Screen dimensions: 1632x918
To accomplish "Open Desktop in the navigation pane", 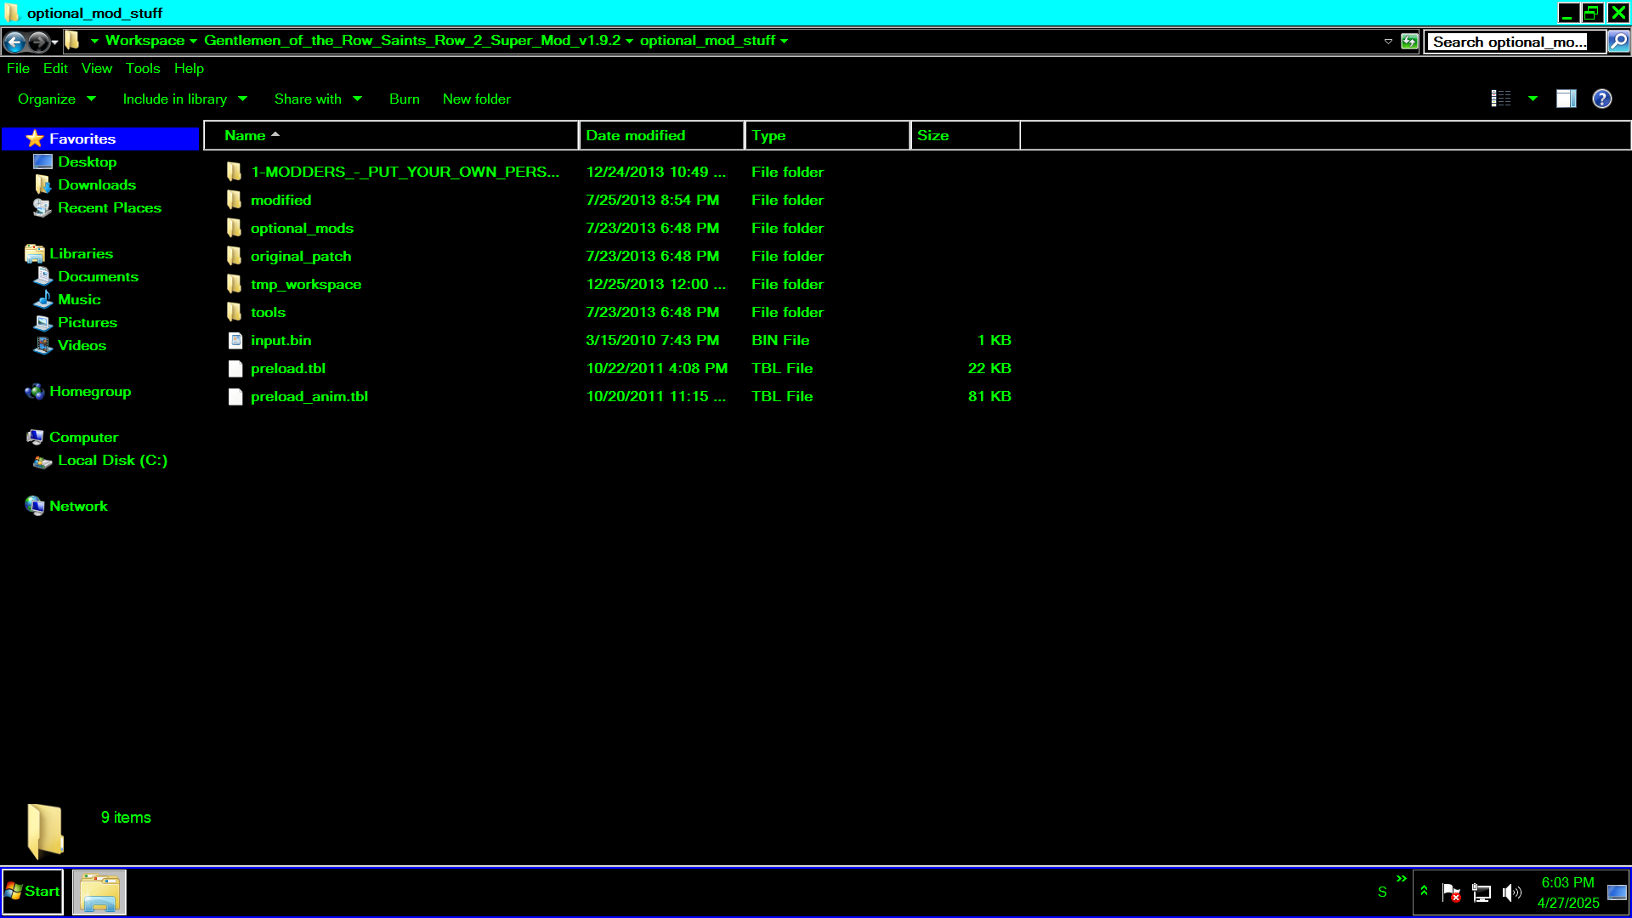I will pyautogui.click(x=87, y=162).
